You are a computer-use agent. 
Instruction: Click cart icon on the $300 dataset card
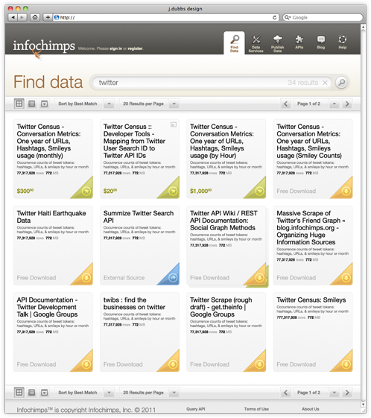coord(86,191)
